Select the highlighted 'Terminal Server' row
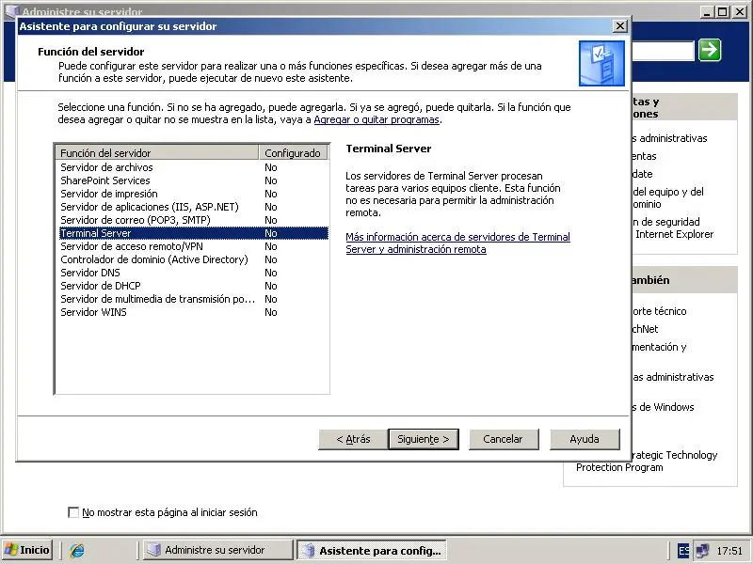The image size is (753, 564). click(x=194, y=233)
